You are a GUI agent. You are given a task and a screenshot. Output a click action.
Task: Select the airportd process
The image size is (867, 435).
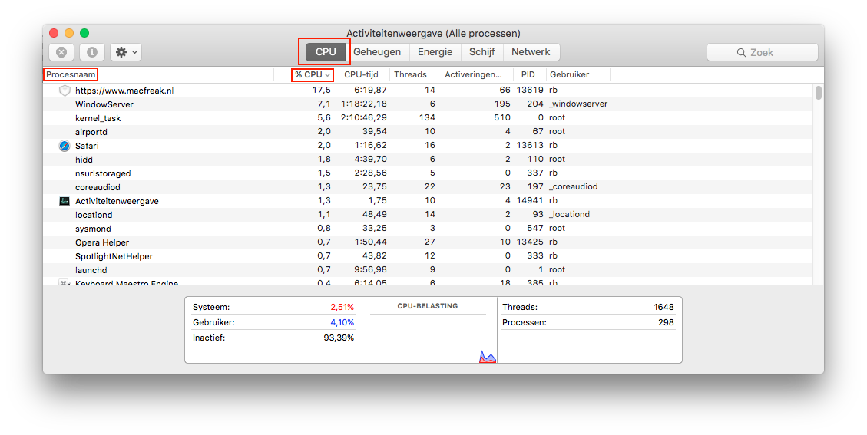coord(91,132)
